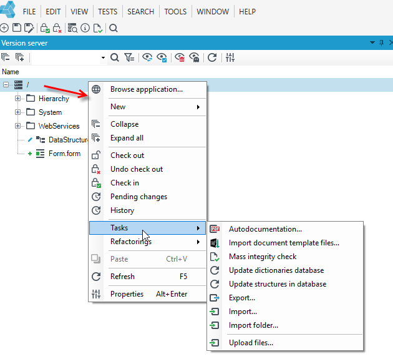Image resolution: width=393 pixels, height=359 pixels.
Task: Choose History in context menu
Action: tap(147, 210)
